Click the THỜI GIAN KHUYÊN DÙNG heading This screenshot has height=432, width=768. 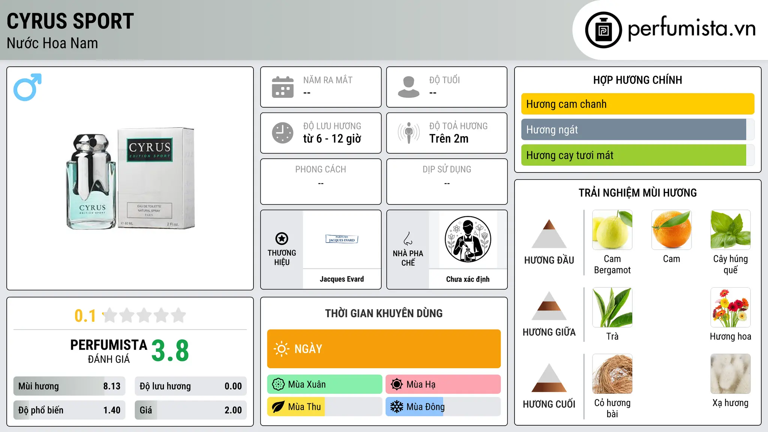(384, 313)
